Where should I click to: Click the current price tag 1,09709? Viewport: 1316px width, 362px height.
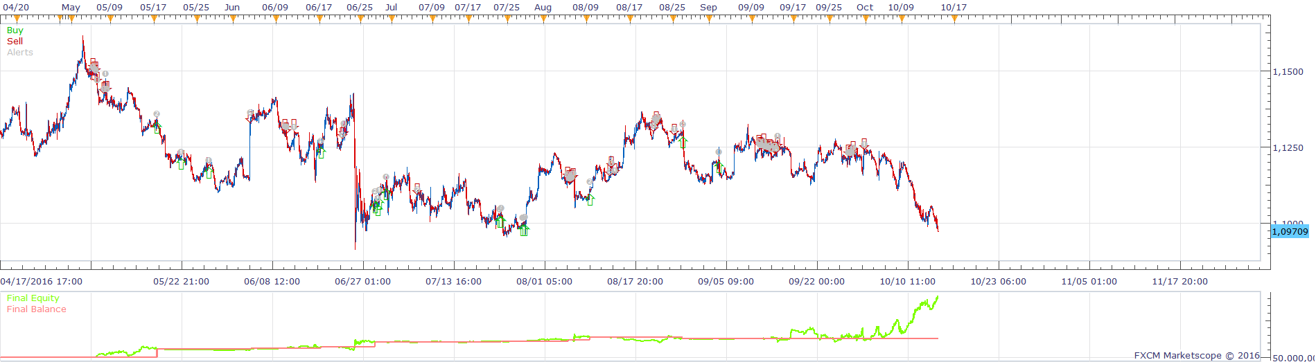[x=1290, y=232]
